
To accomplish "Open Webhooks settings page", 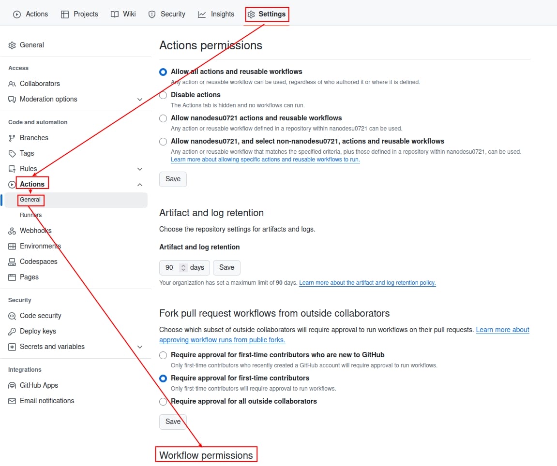I will (35, 231).
